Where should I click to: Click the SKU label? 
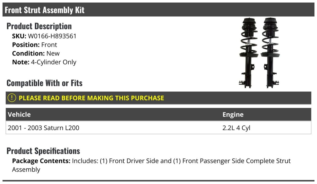point(19,36)
